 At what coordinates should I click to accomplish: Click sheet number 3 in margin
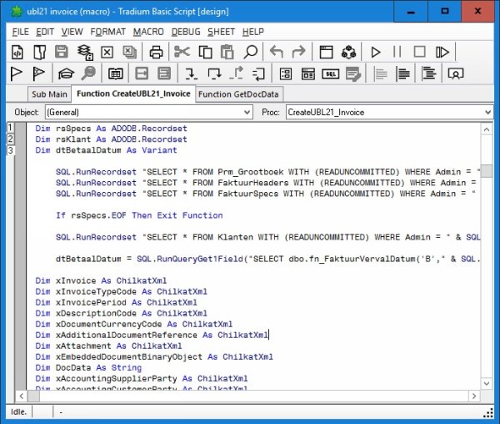(10, 149)
